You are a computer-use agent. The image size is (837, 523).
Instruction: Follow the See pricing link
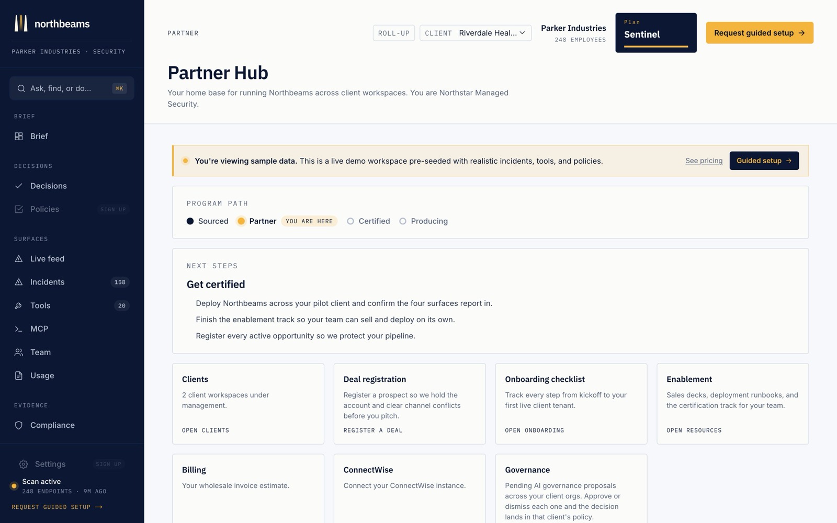704,161
